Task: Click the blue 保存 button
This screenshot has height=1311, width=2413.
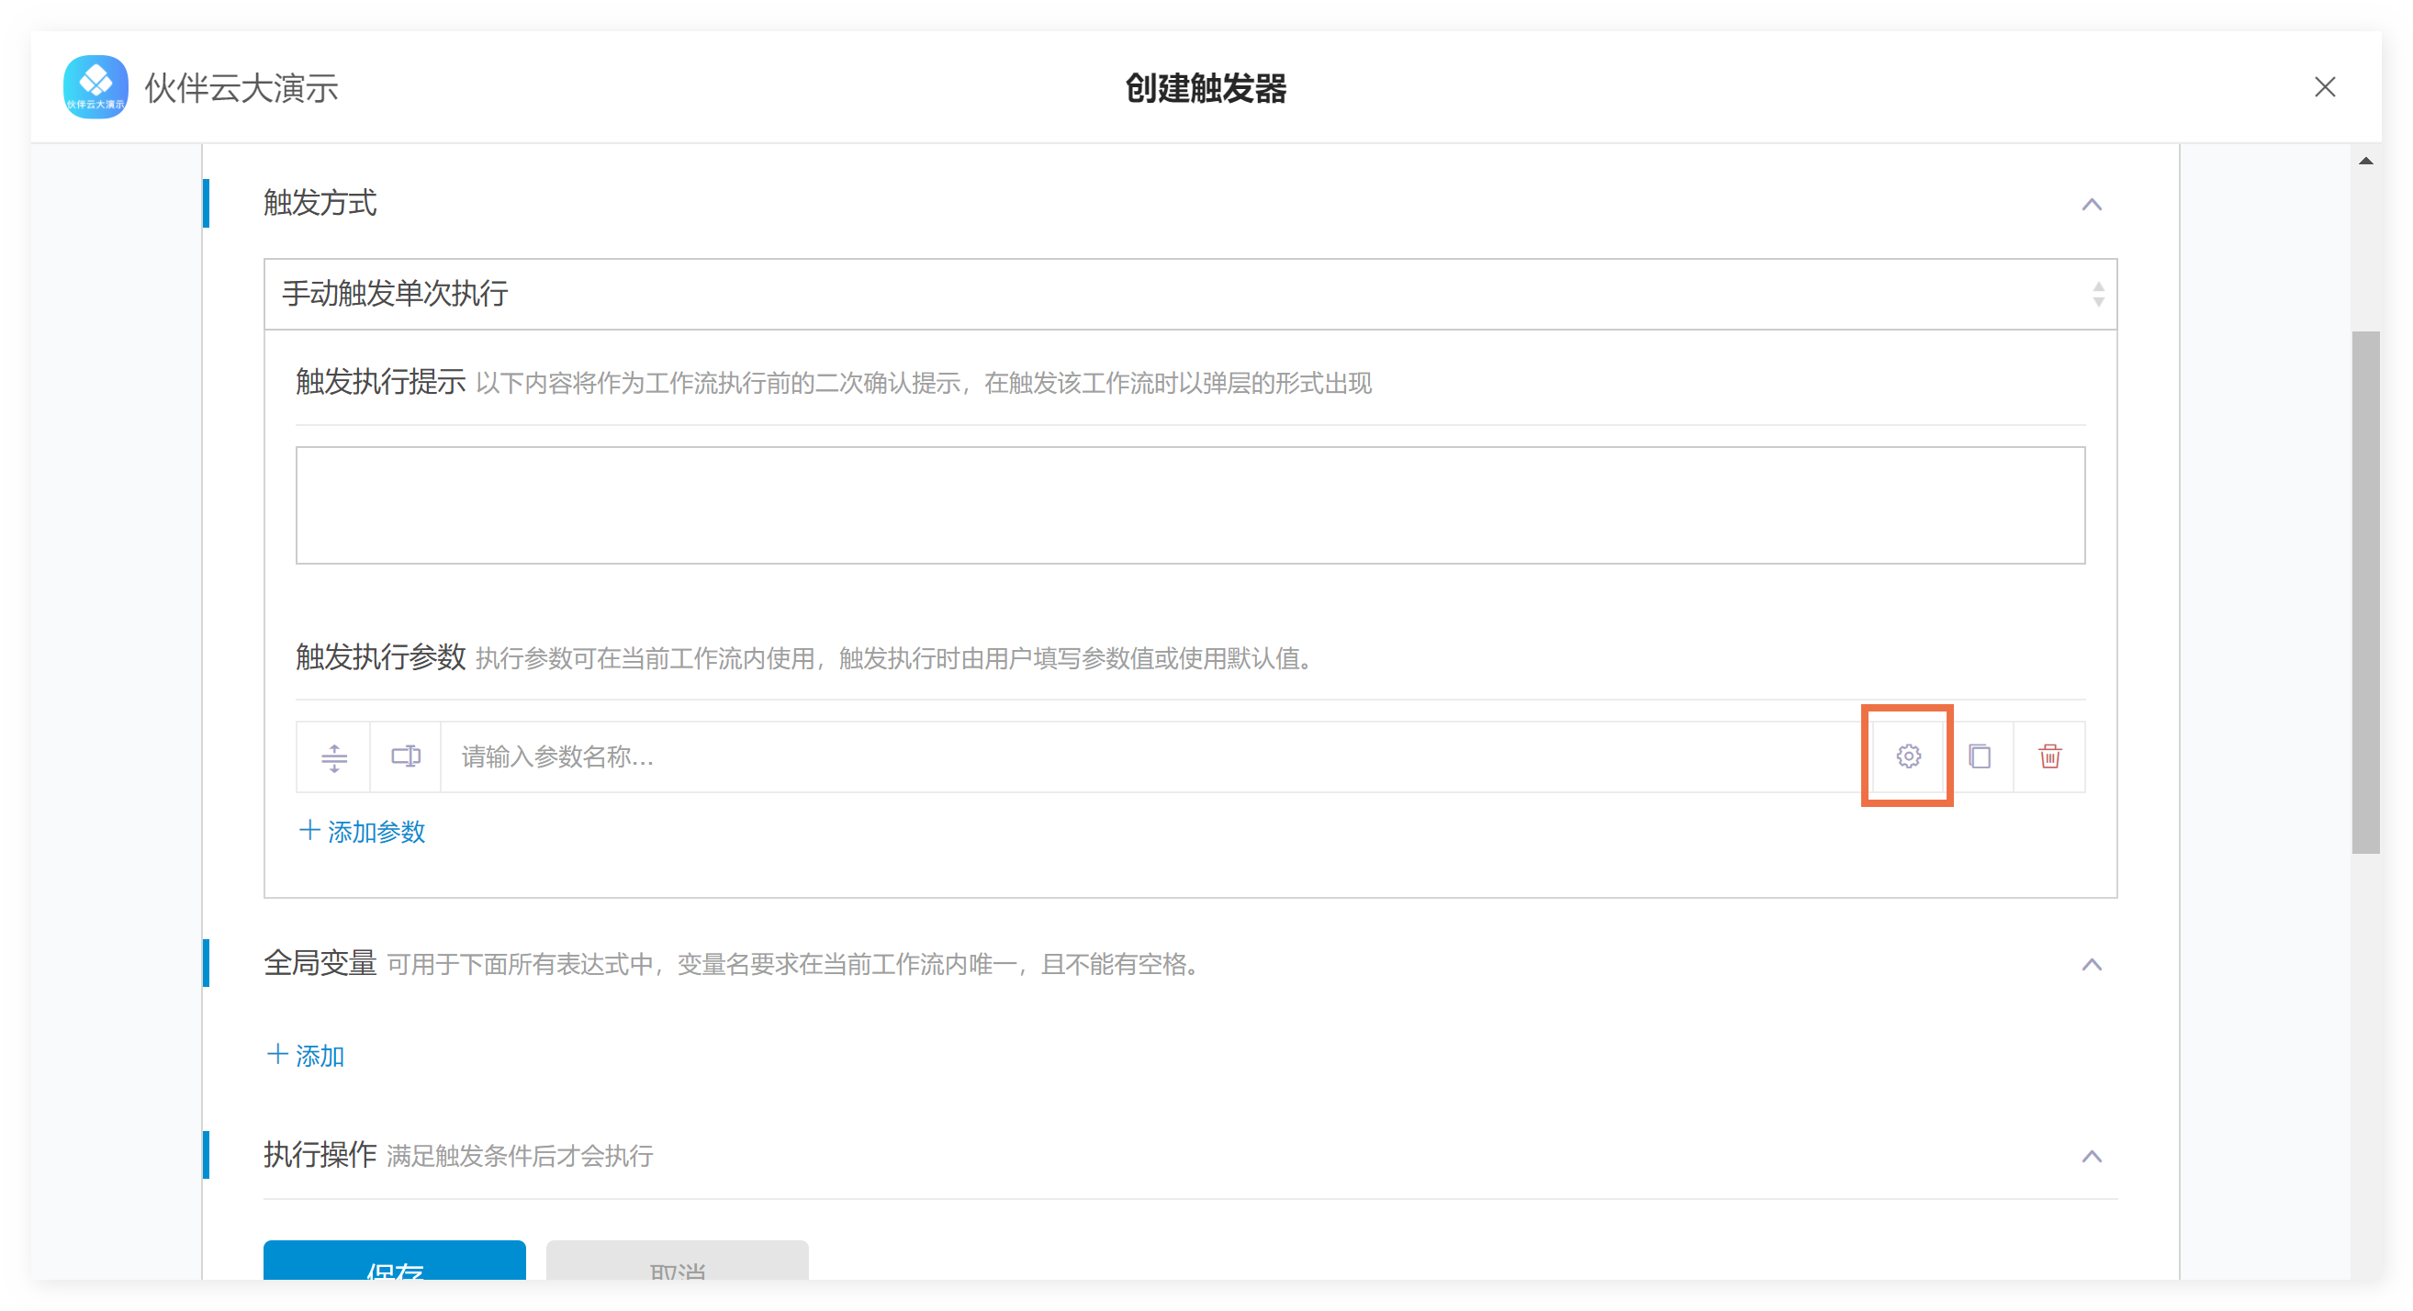Action: [393, 1262]
